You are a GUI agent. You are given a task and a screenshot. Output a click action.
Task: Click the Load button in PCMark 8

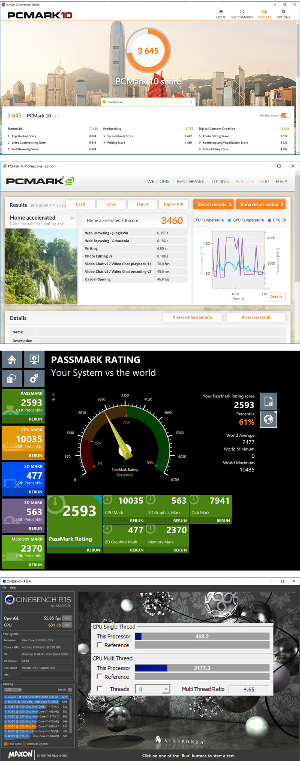point(81,204)
